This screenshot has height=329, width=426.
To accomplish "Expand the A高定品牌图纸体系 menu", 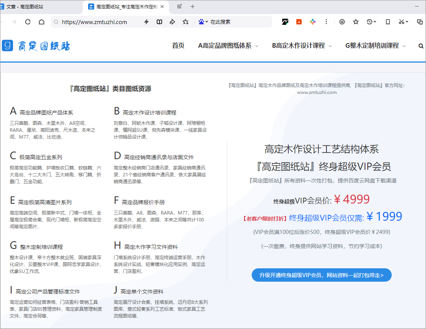I will click(228, 46).
